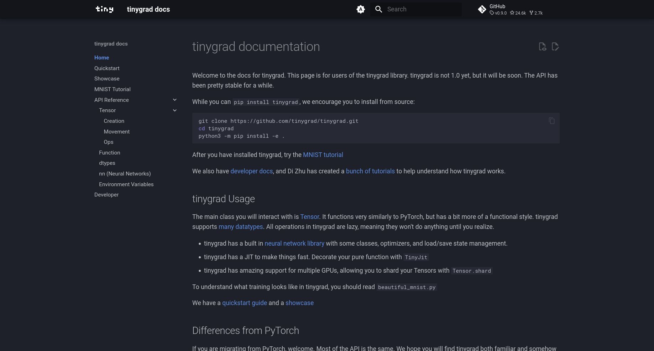This screenshot has width=654, height=351.
Task: Follow the MNIST tutorial link
Action: [x=323, y=155]
